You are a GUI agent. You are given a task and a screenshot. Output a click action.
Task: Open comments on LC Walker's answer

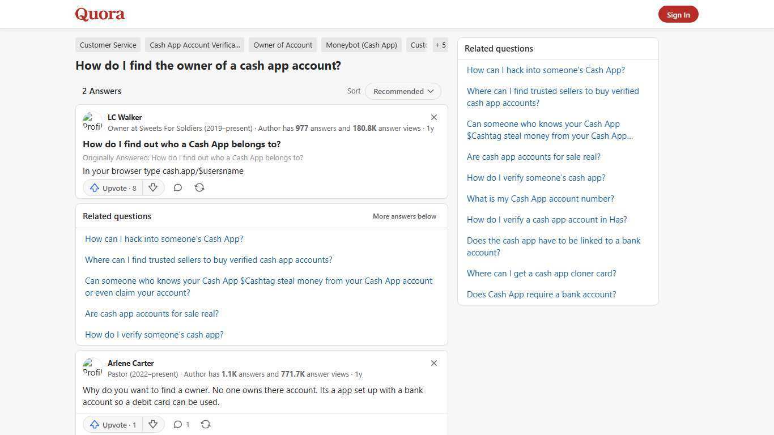point(178,187)
